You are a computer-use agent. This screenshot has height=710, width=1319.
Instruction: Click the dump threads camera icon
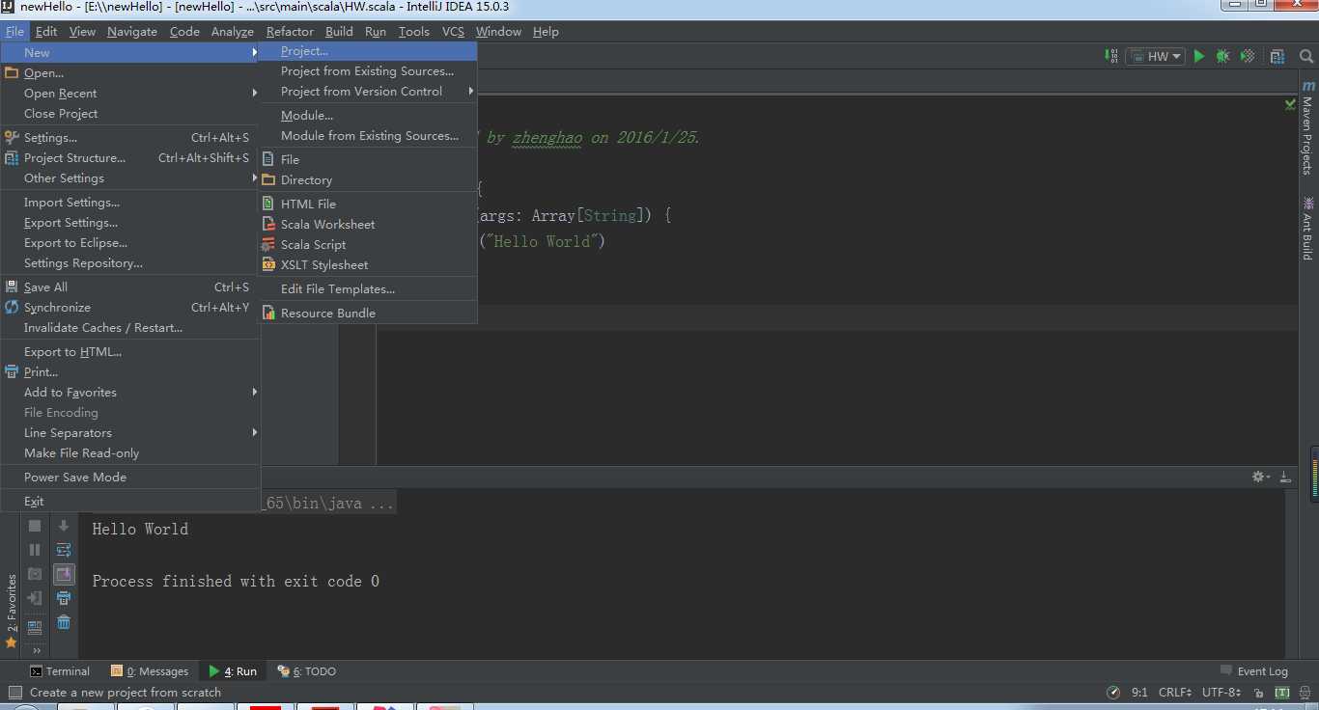coord(35,574)
